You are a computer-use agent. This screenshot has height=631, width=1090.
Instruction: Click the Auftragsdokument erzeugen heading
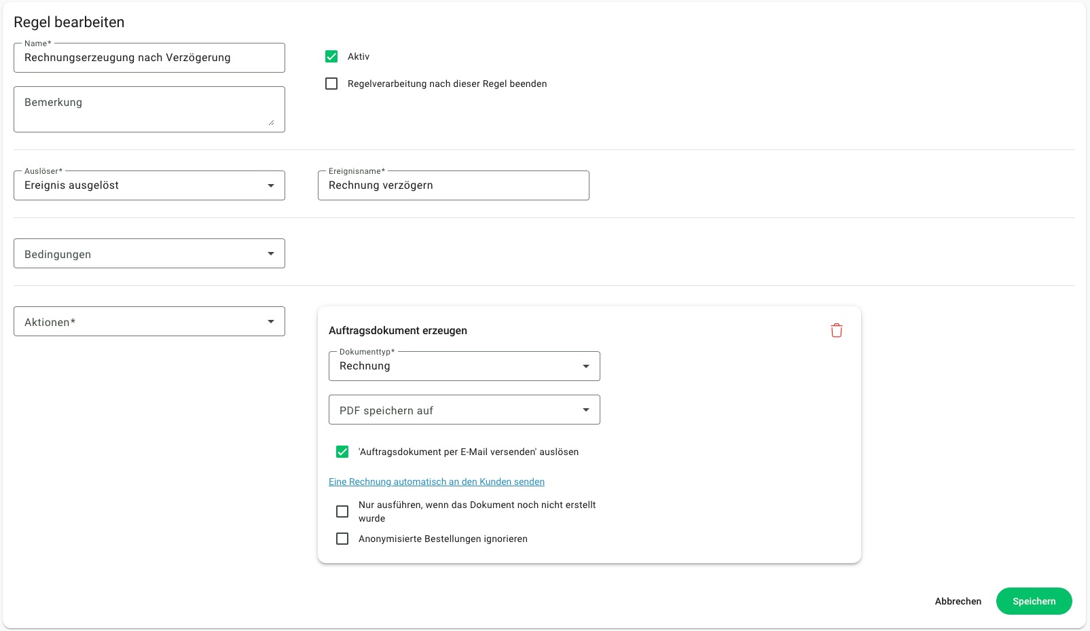(x=398, y=331)
